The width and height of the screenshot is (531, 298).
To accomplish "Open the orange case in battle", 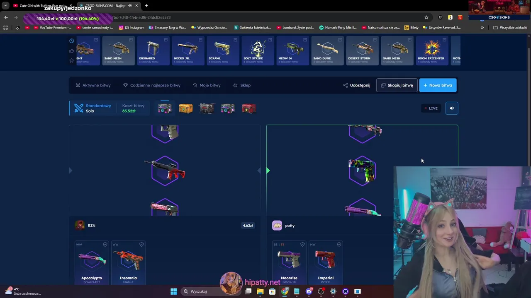I will [185, 108].
